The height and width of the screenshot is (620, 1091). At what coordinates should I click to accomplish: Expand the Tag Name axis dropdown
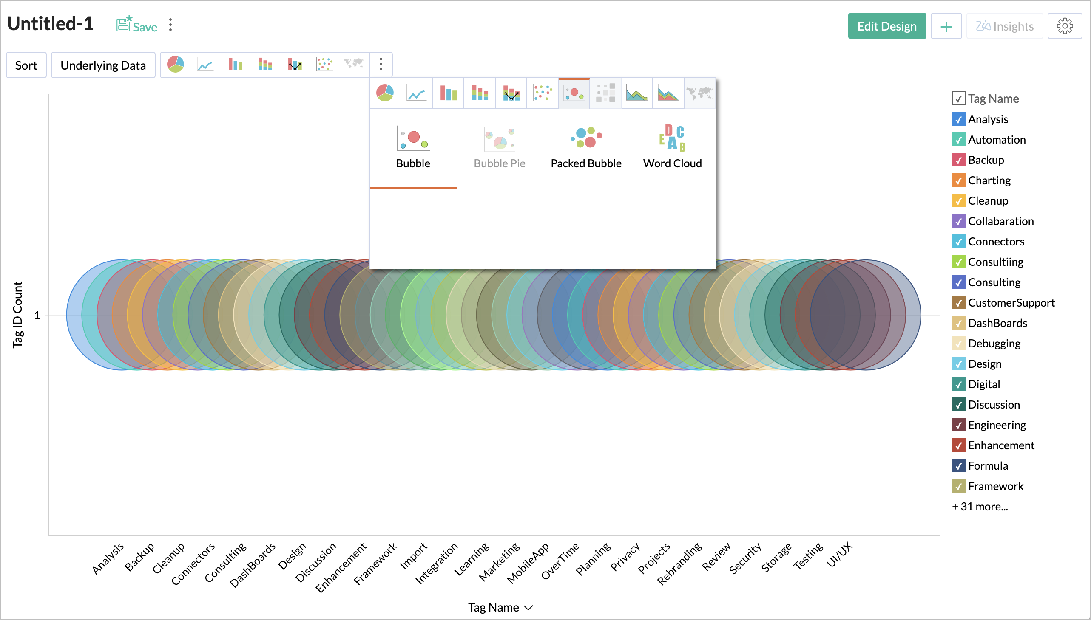point(528,608)
